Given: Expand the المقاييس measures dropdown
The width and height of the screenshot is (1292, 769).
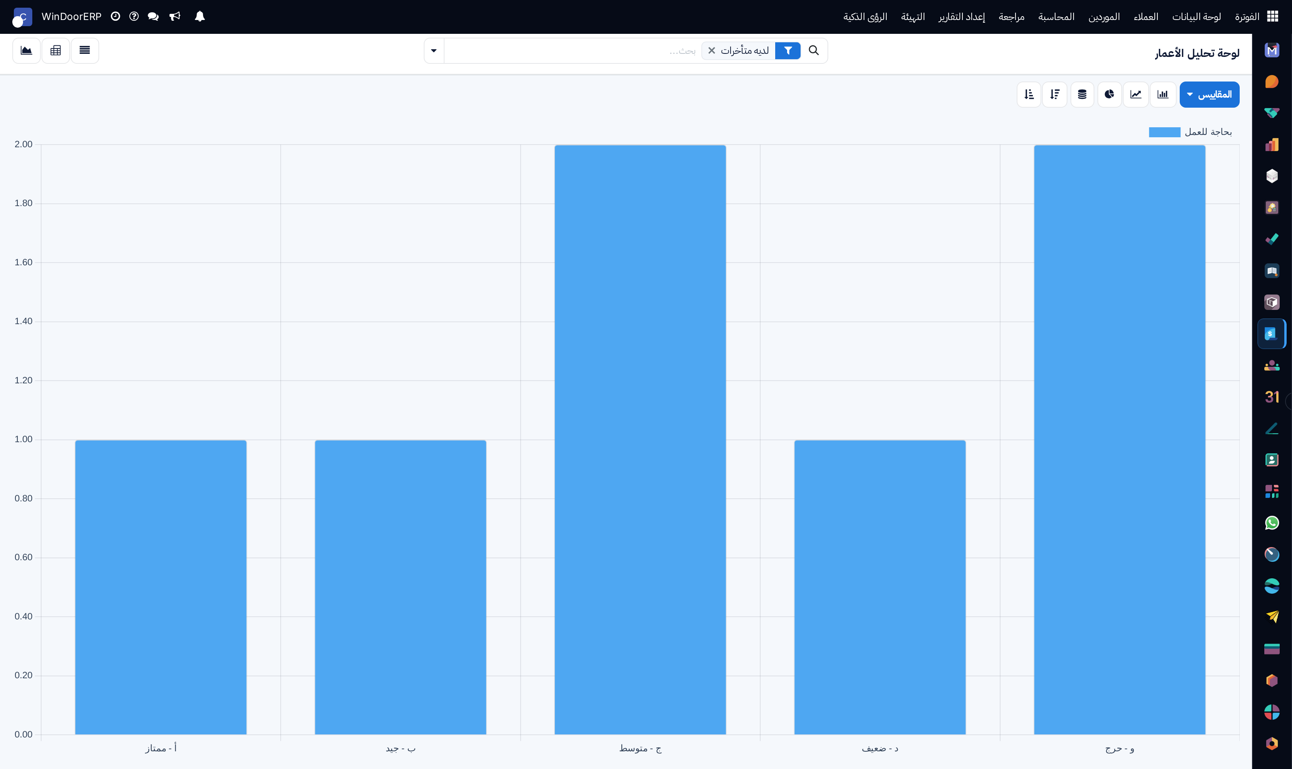Looking at the screenshot, I should (x=1209, y=94).
